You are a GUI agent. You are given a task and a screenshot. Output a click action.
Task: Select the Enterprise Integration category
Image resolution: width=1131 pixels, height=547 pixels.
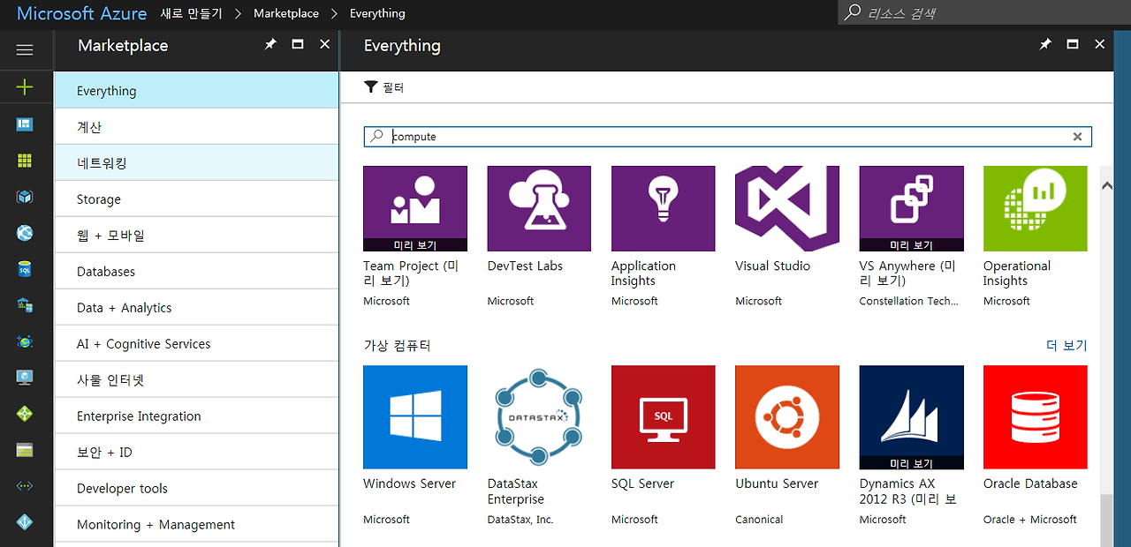tap(196, 416)
